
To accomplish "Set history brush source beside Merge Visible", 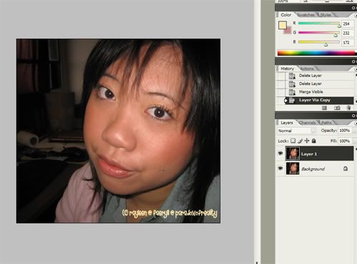I will [x=281, y=92].
